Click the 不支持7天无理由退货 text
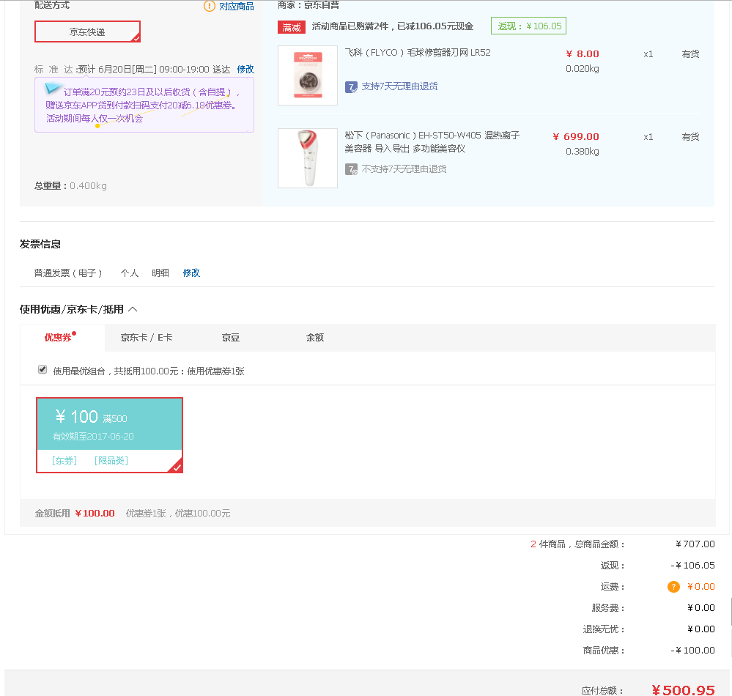 click(x=404, y=169)
